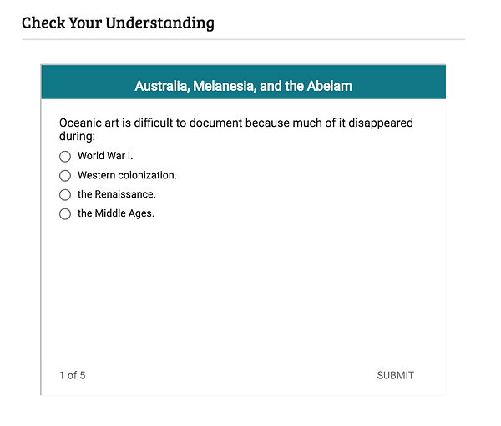Click the word 'Australia' in the quiz header
Viewport: 501px width, 426px height.
(161, 86)
